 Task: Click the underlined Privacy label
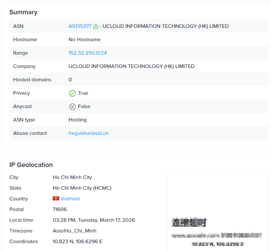pos(21,93)
